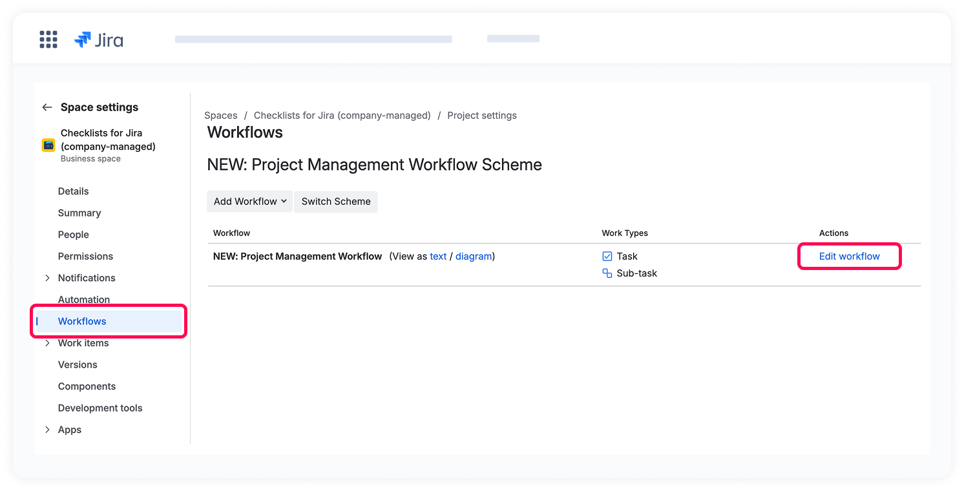Go to Automation settings

84,300
